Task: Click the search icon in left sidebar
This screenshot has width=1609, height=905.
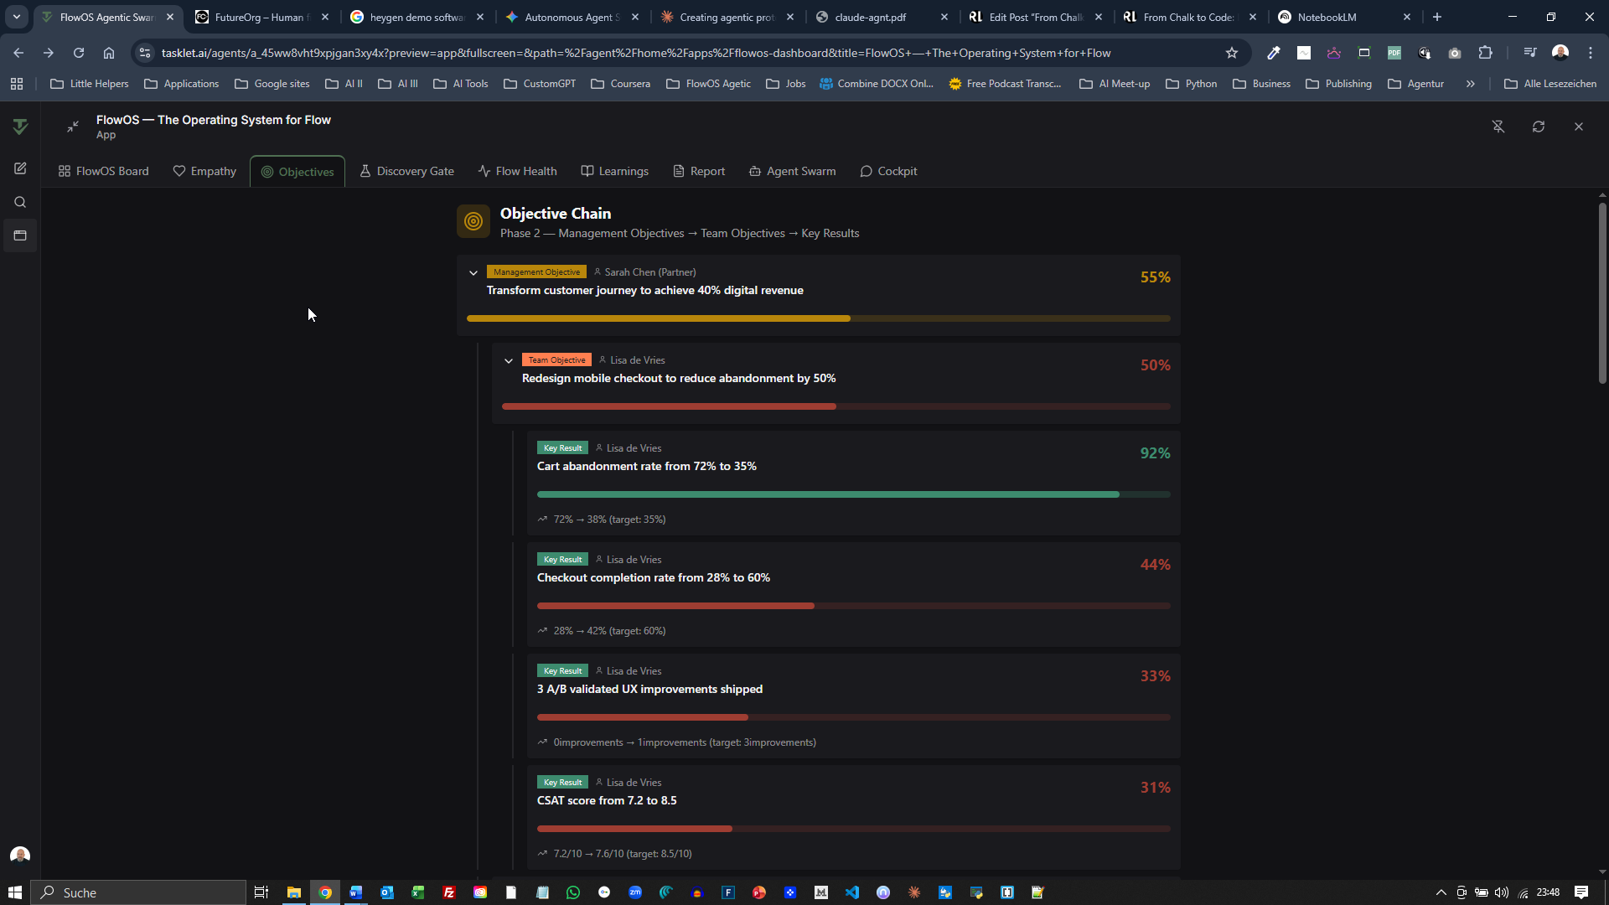Action: [x=20, y=202]
